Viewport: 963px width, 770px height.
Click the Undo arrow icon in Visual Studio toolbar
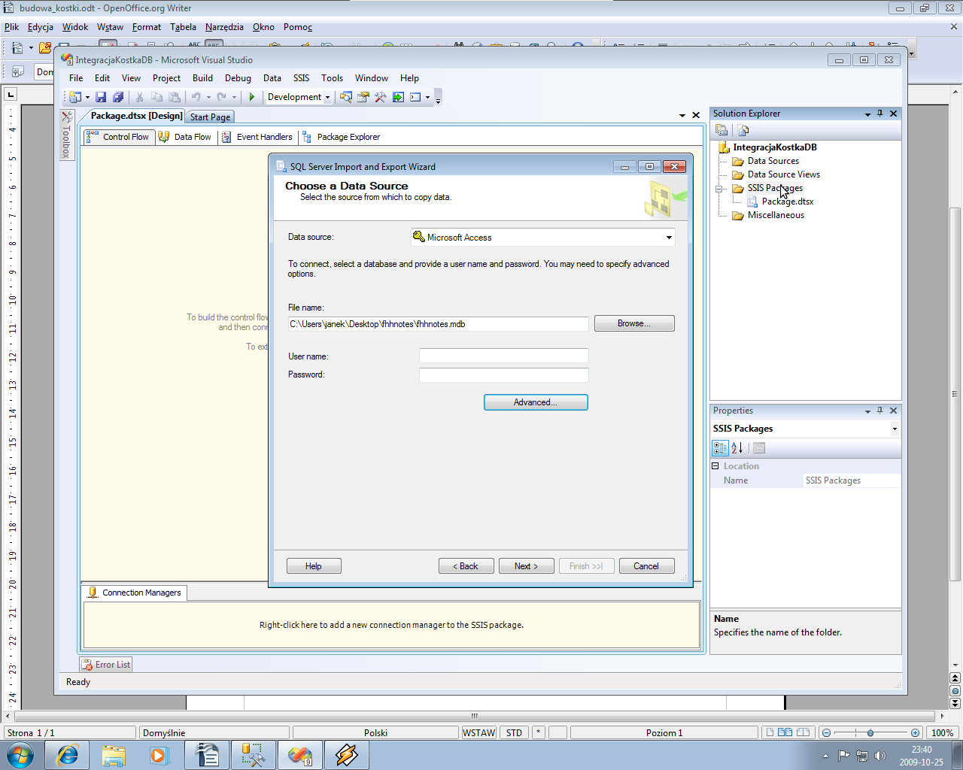coord(196,97)
